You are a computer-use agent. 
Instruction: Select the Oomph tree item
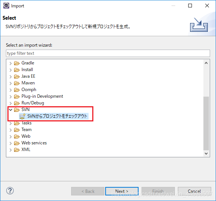(x=29, y=90)
